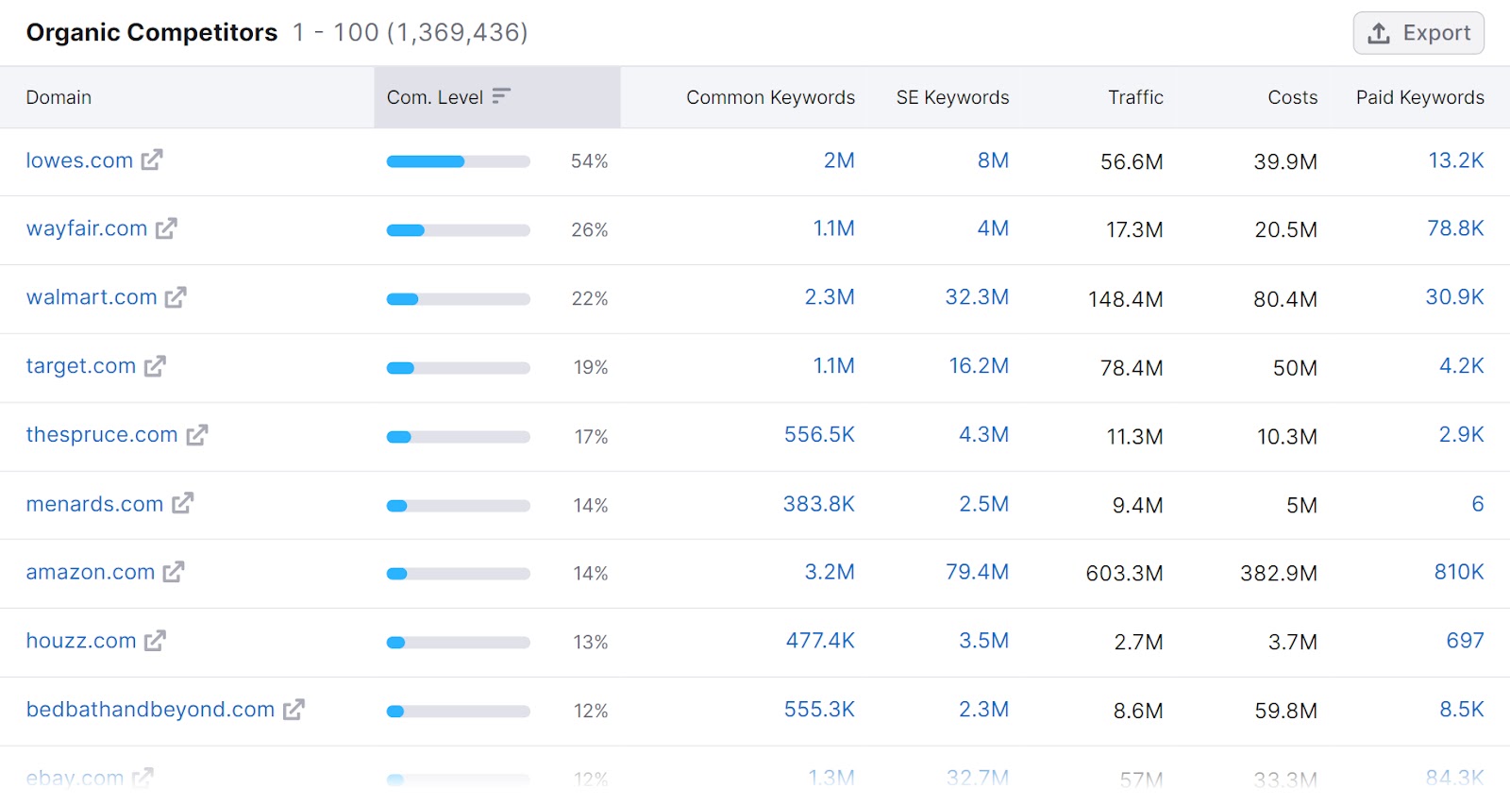This screenshot has height=805, width=1510.
Task: Click menards.com paid keywords 6
Action: pyautogui.click(x=1478, y=504)
